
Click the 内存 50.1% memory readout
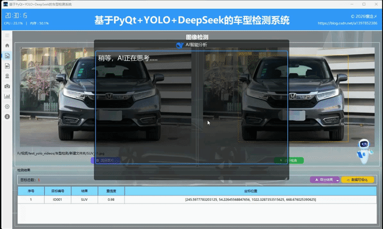(39, 23)
